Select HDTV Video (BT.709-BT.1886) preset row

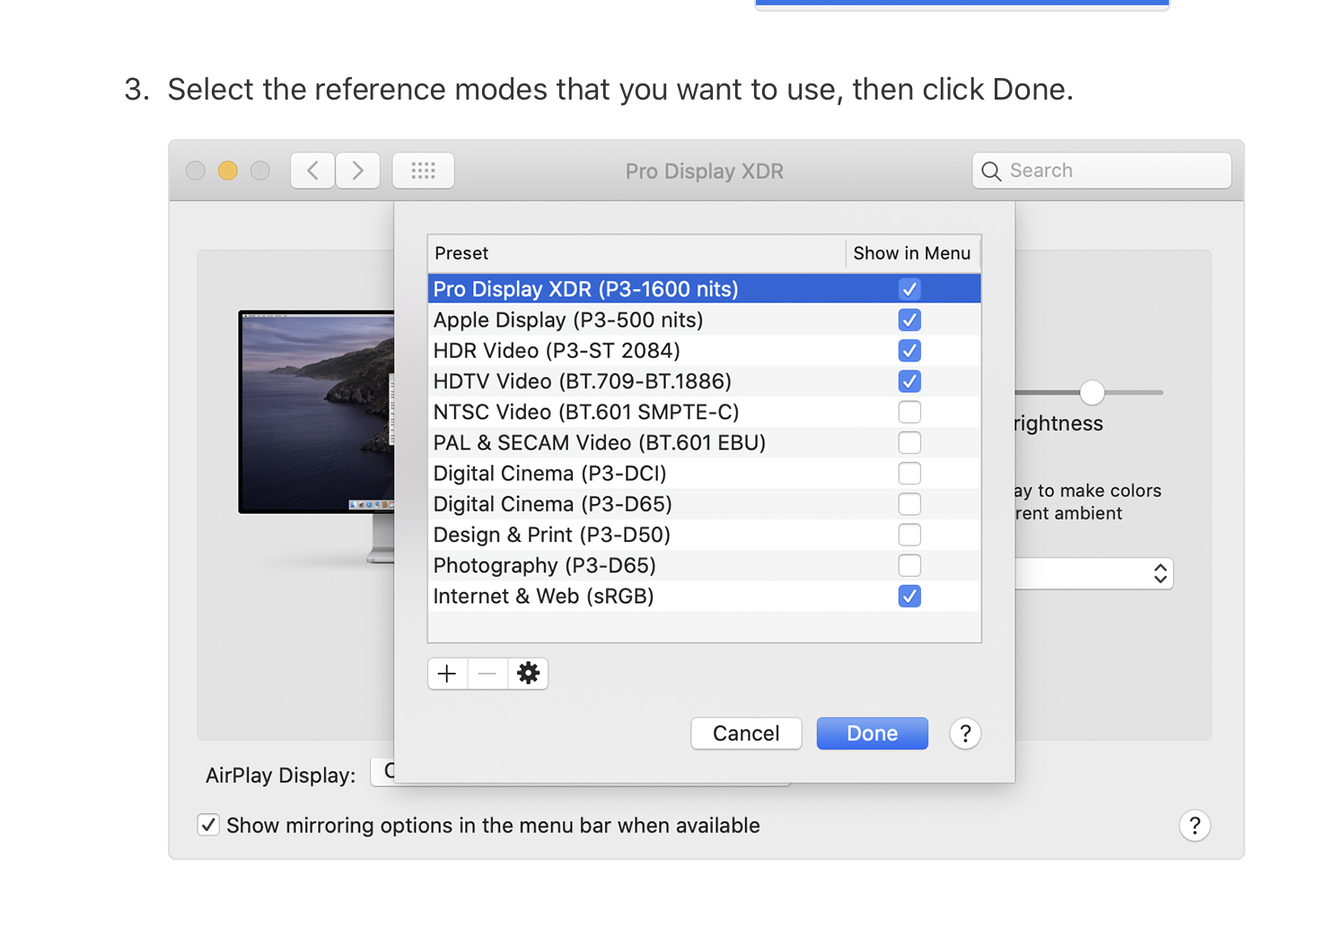(705, 381)
